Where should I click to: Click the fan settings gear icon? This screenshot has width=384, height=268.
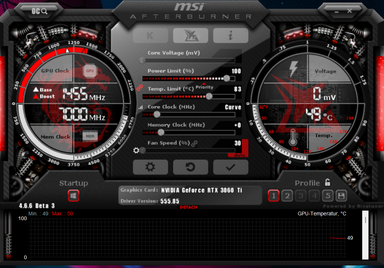(136, 150)
